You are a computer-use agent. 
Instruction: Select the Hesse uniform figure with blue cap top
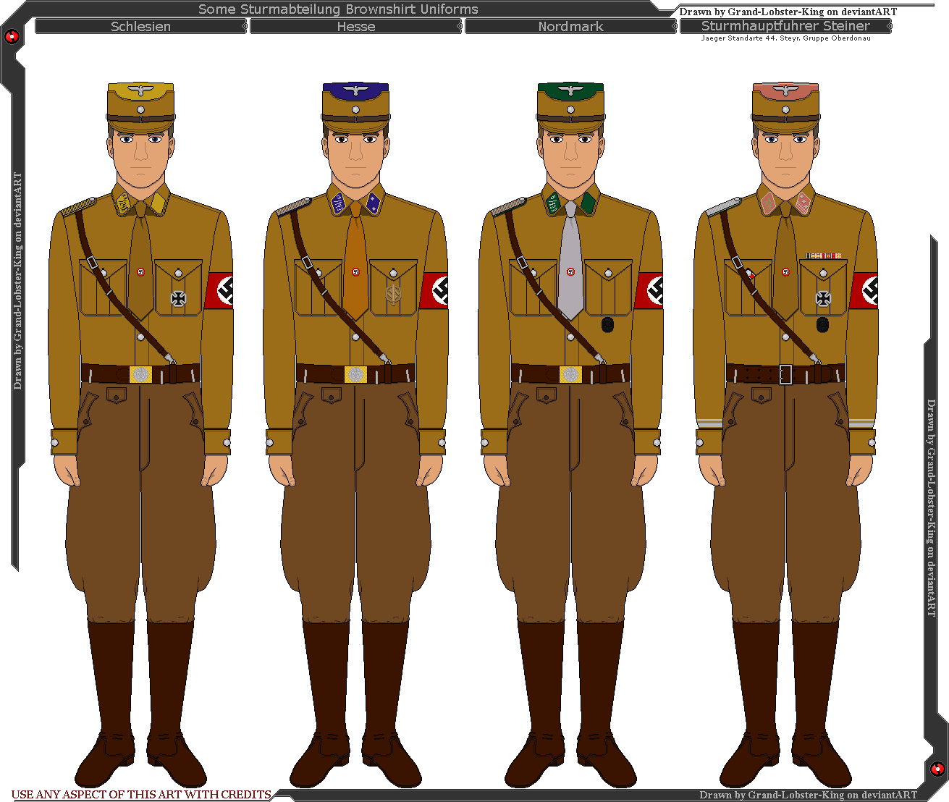355,434
